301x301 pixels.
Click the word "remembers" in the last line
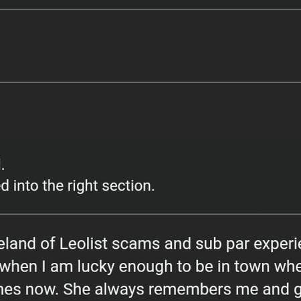click(190, 290)
